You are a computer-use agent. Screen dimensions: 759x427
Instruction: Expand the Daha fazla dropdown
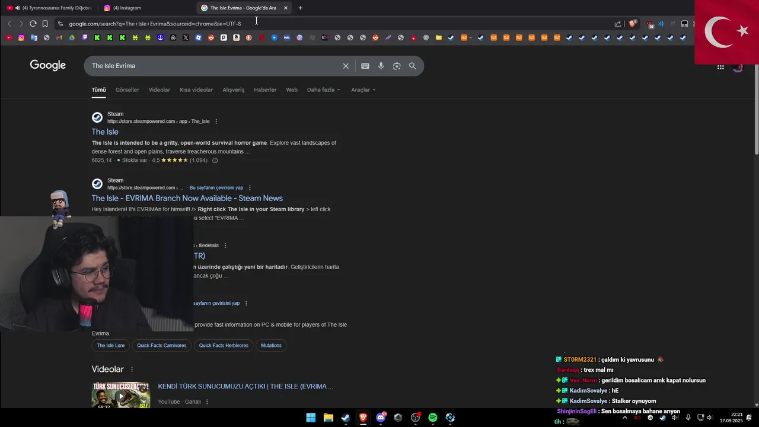click(x=324, y=90)
